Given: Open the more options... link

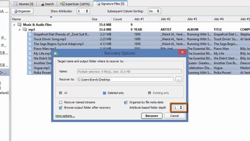Looking at the screenshot, I should [65, 116].
